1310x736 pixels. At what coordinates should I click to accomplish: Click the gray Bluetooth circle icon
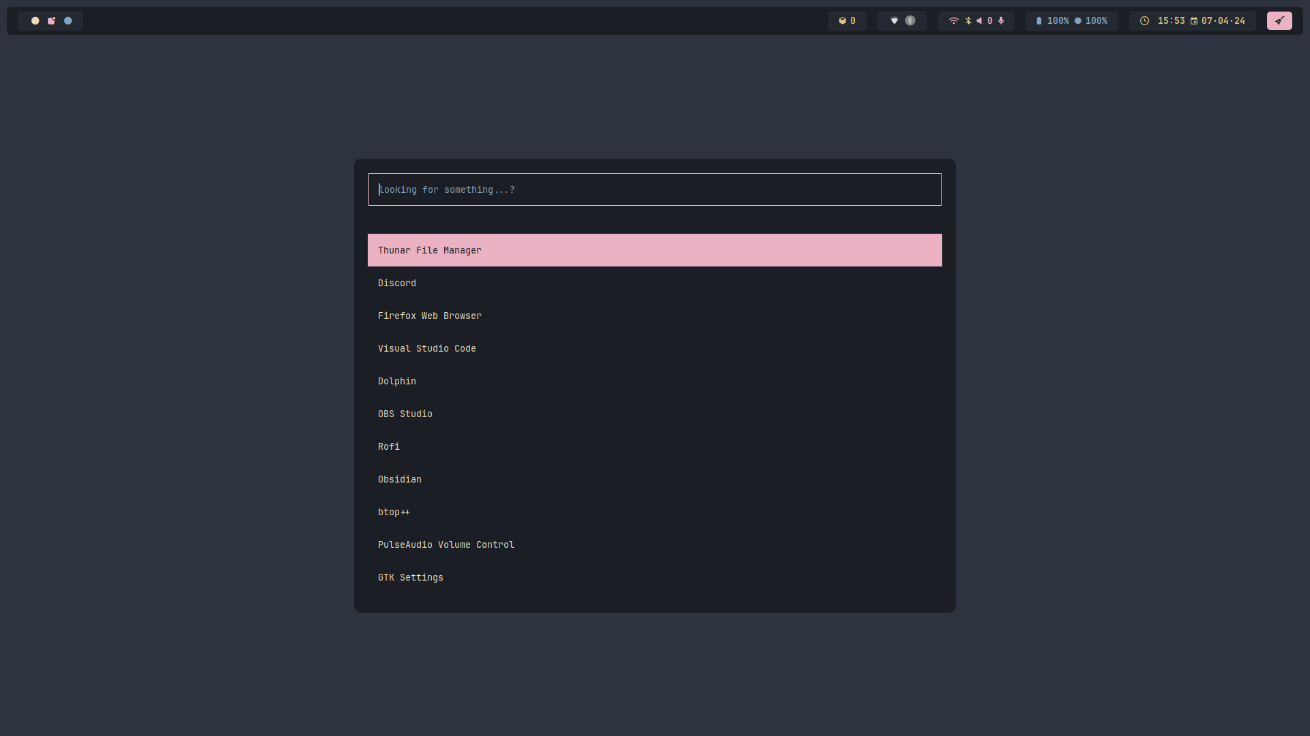pos(910,21)
